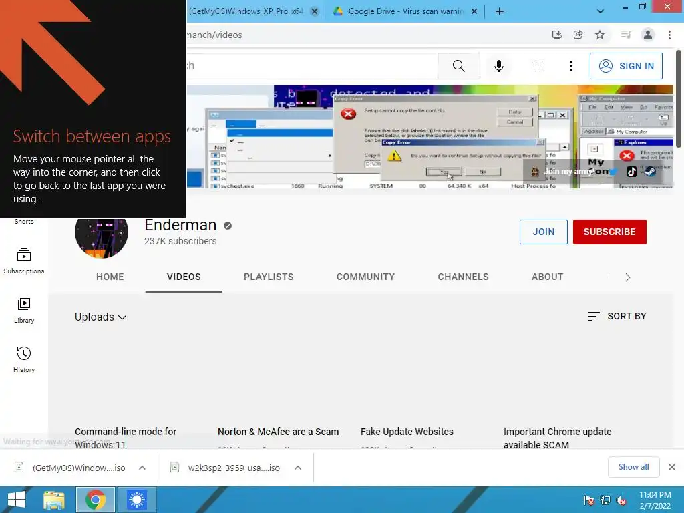
Task: Click the Join my army banner link
Action: tap(562, 172)
